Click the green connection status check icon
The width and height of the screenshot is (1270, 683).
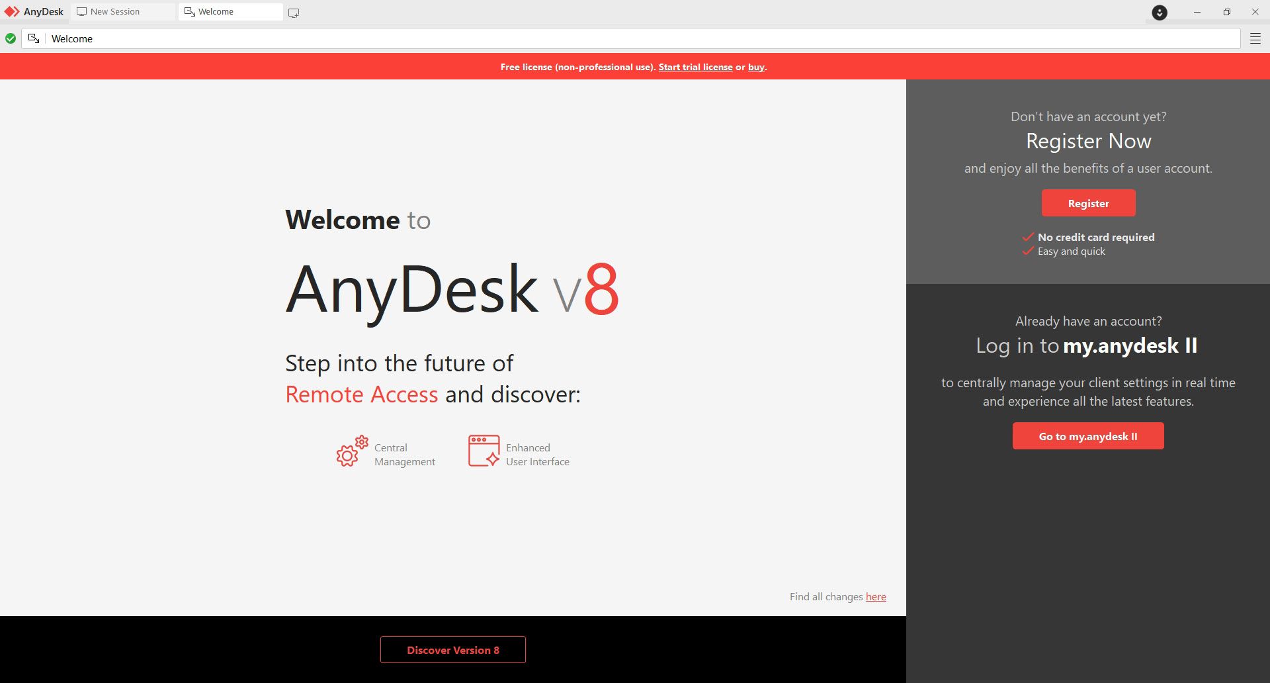click(11, 38)
